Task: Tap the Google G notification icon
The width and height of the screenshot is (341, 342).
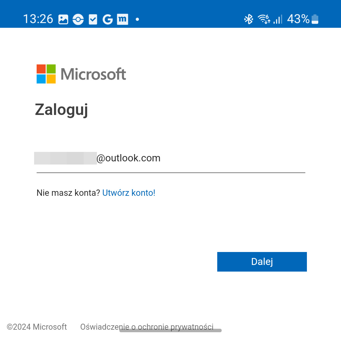Action: [x=108, y=19]
